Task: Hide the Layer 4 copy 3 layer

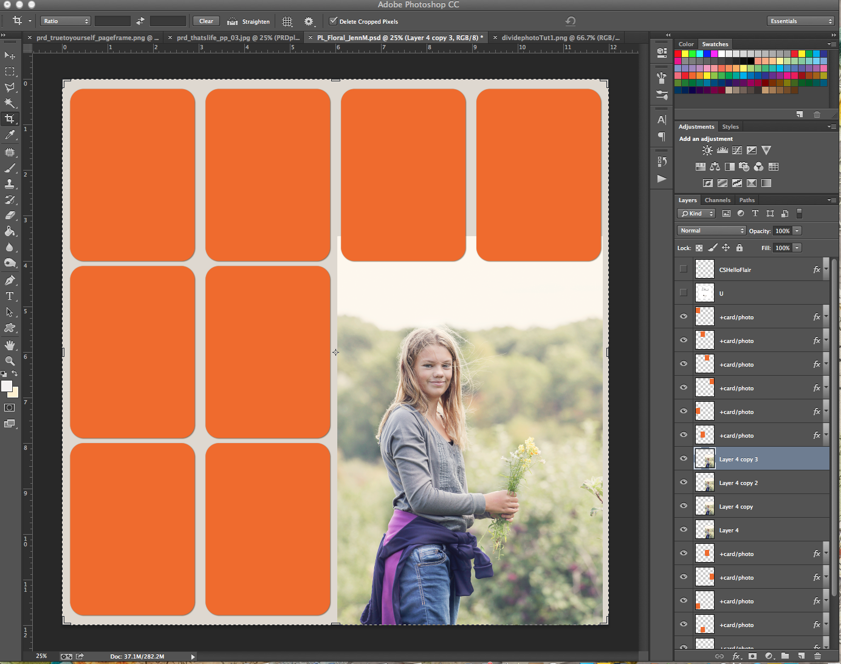Action: 684,459
